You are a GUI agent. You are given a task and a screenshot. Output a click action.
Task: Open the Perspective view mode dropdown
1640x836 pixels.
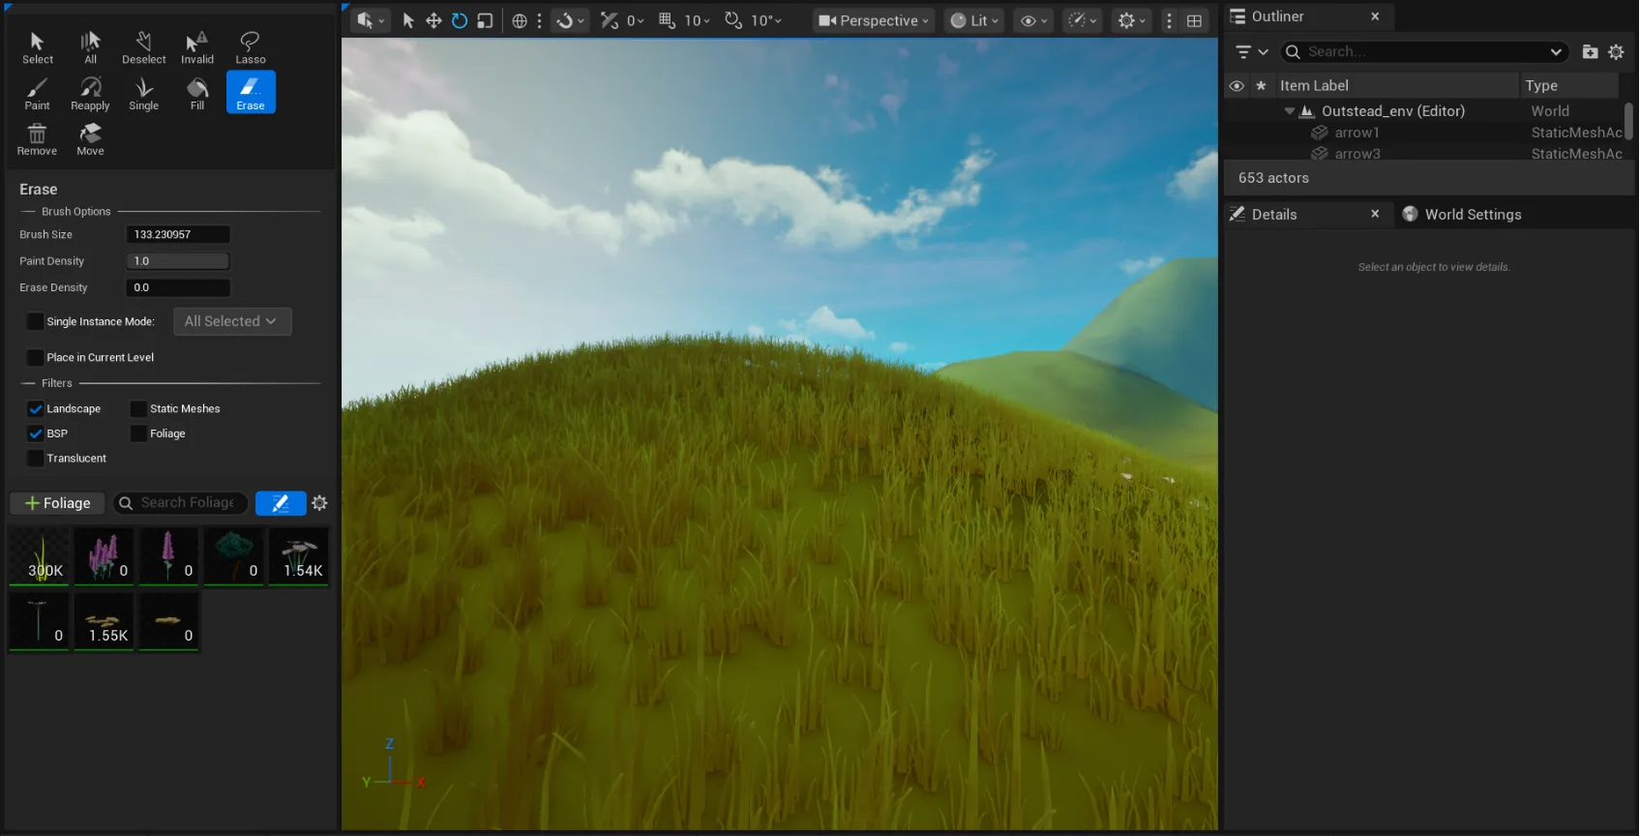(874, 20)
